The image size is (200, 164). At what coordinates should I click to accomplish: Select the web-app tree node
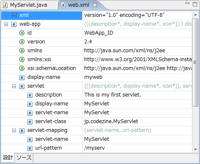[30, 24]
